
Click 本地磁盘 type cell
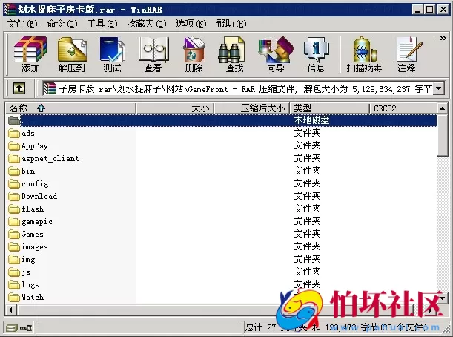[x=311, y=120]
